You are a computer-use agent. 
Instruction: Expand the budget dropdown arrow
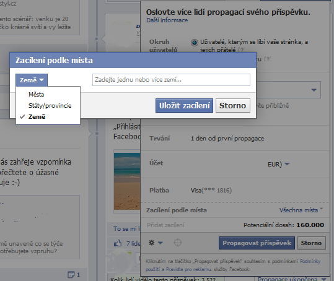click(314, 90)
